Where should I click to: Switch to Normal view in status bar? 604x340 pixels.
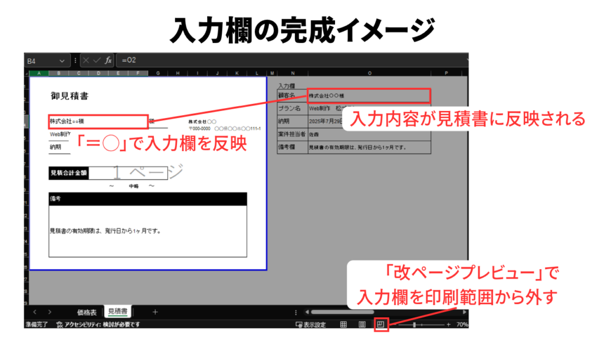344,325
